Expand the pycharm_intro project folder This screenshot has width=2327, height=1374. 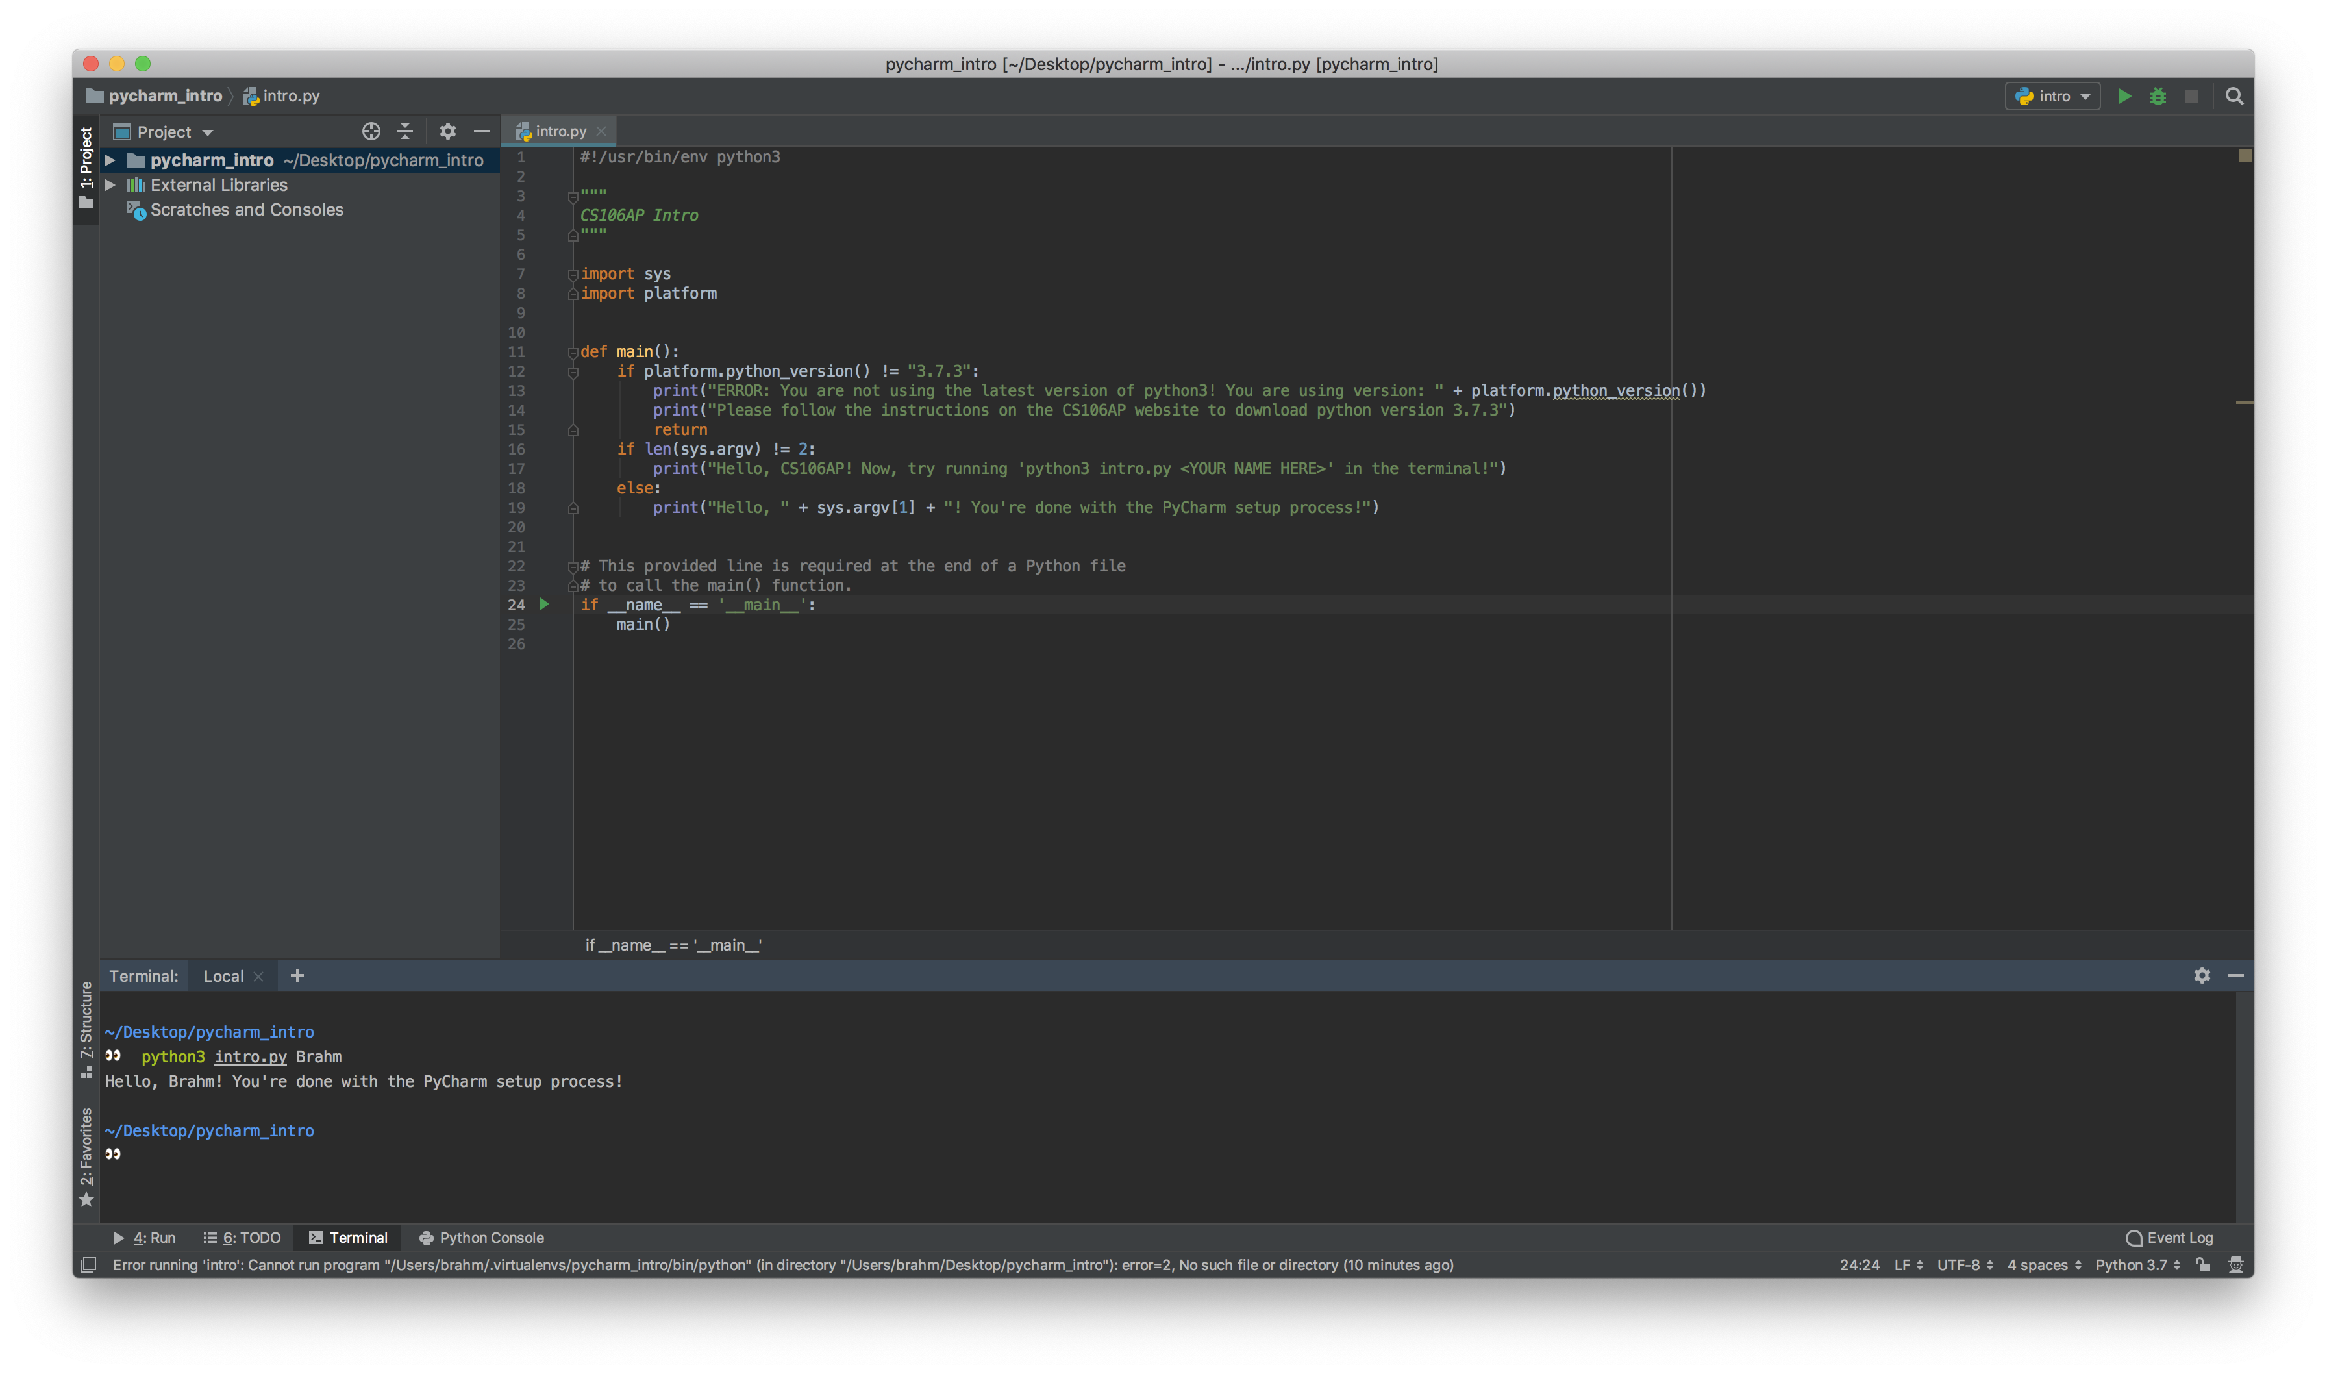point(111,158)
